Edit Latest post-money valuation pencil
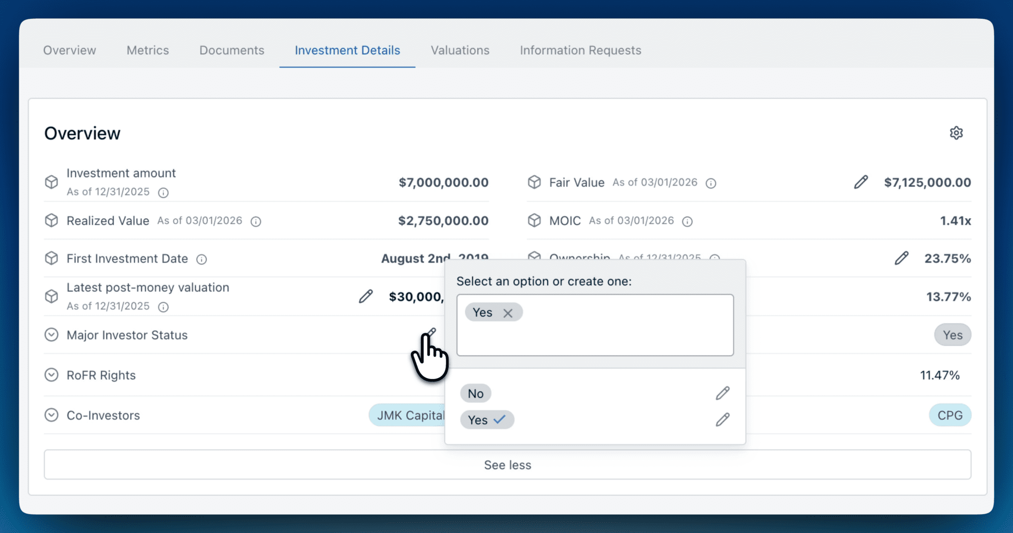This screenshot has width=1013, height=533. (x=366, y=296)
